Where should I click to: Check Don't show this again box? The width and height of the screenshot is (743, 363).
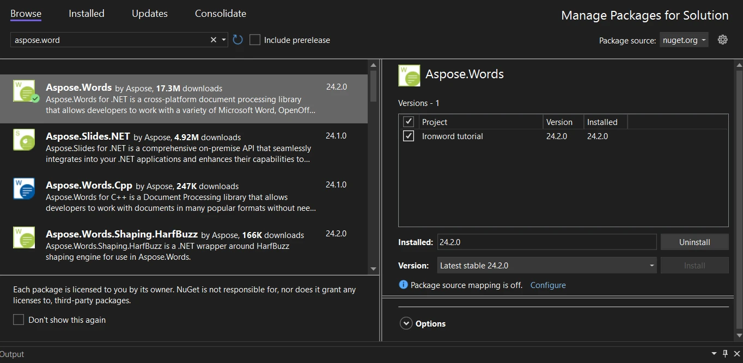click(x=19, y=320)
